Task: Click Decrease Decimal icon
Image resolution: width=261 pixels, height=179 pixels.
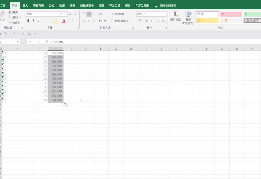Action: (x=163, y=21)
